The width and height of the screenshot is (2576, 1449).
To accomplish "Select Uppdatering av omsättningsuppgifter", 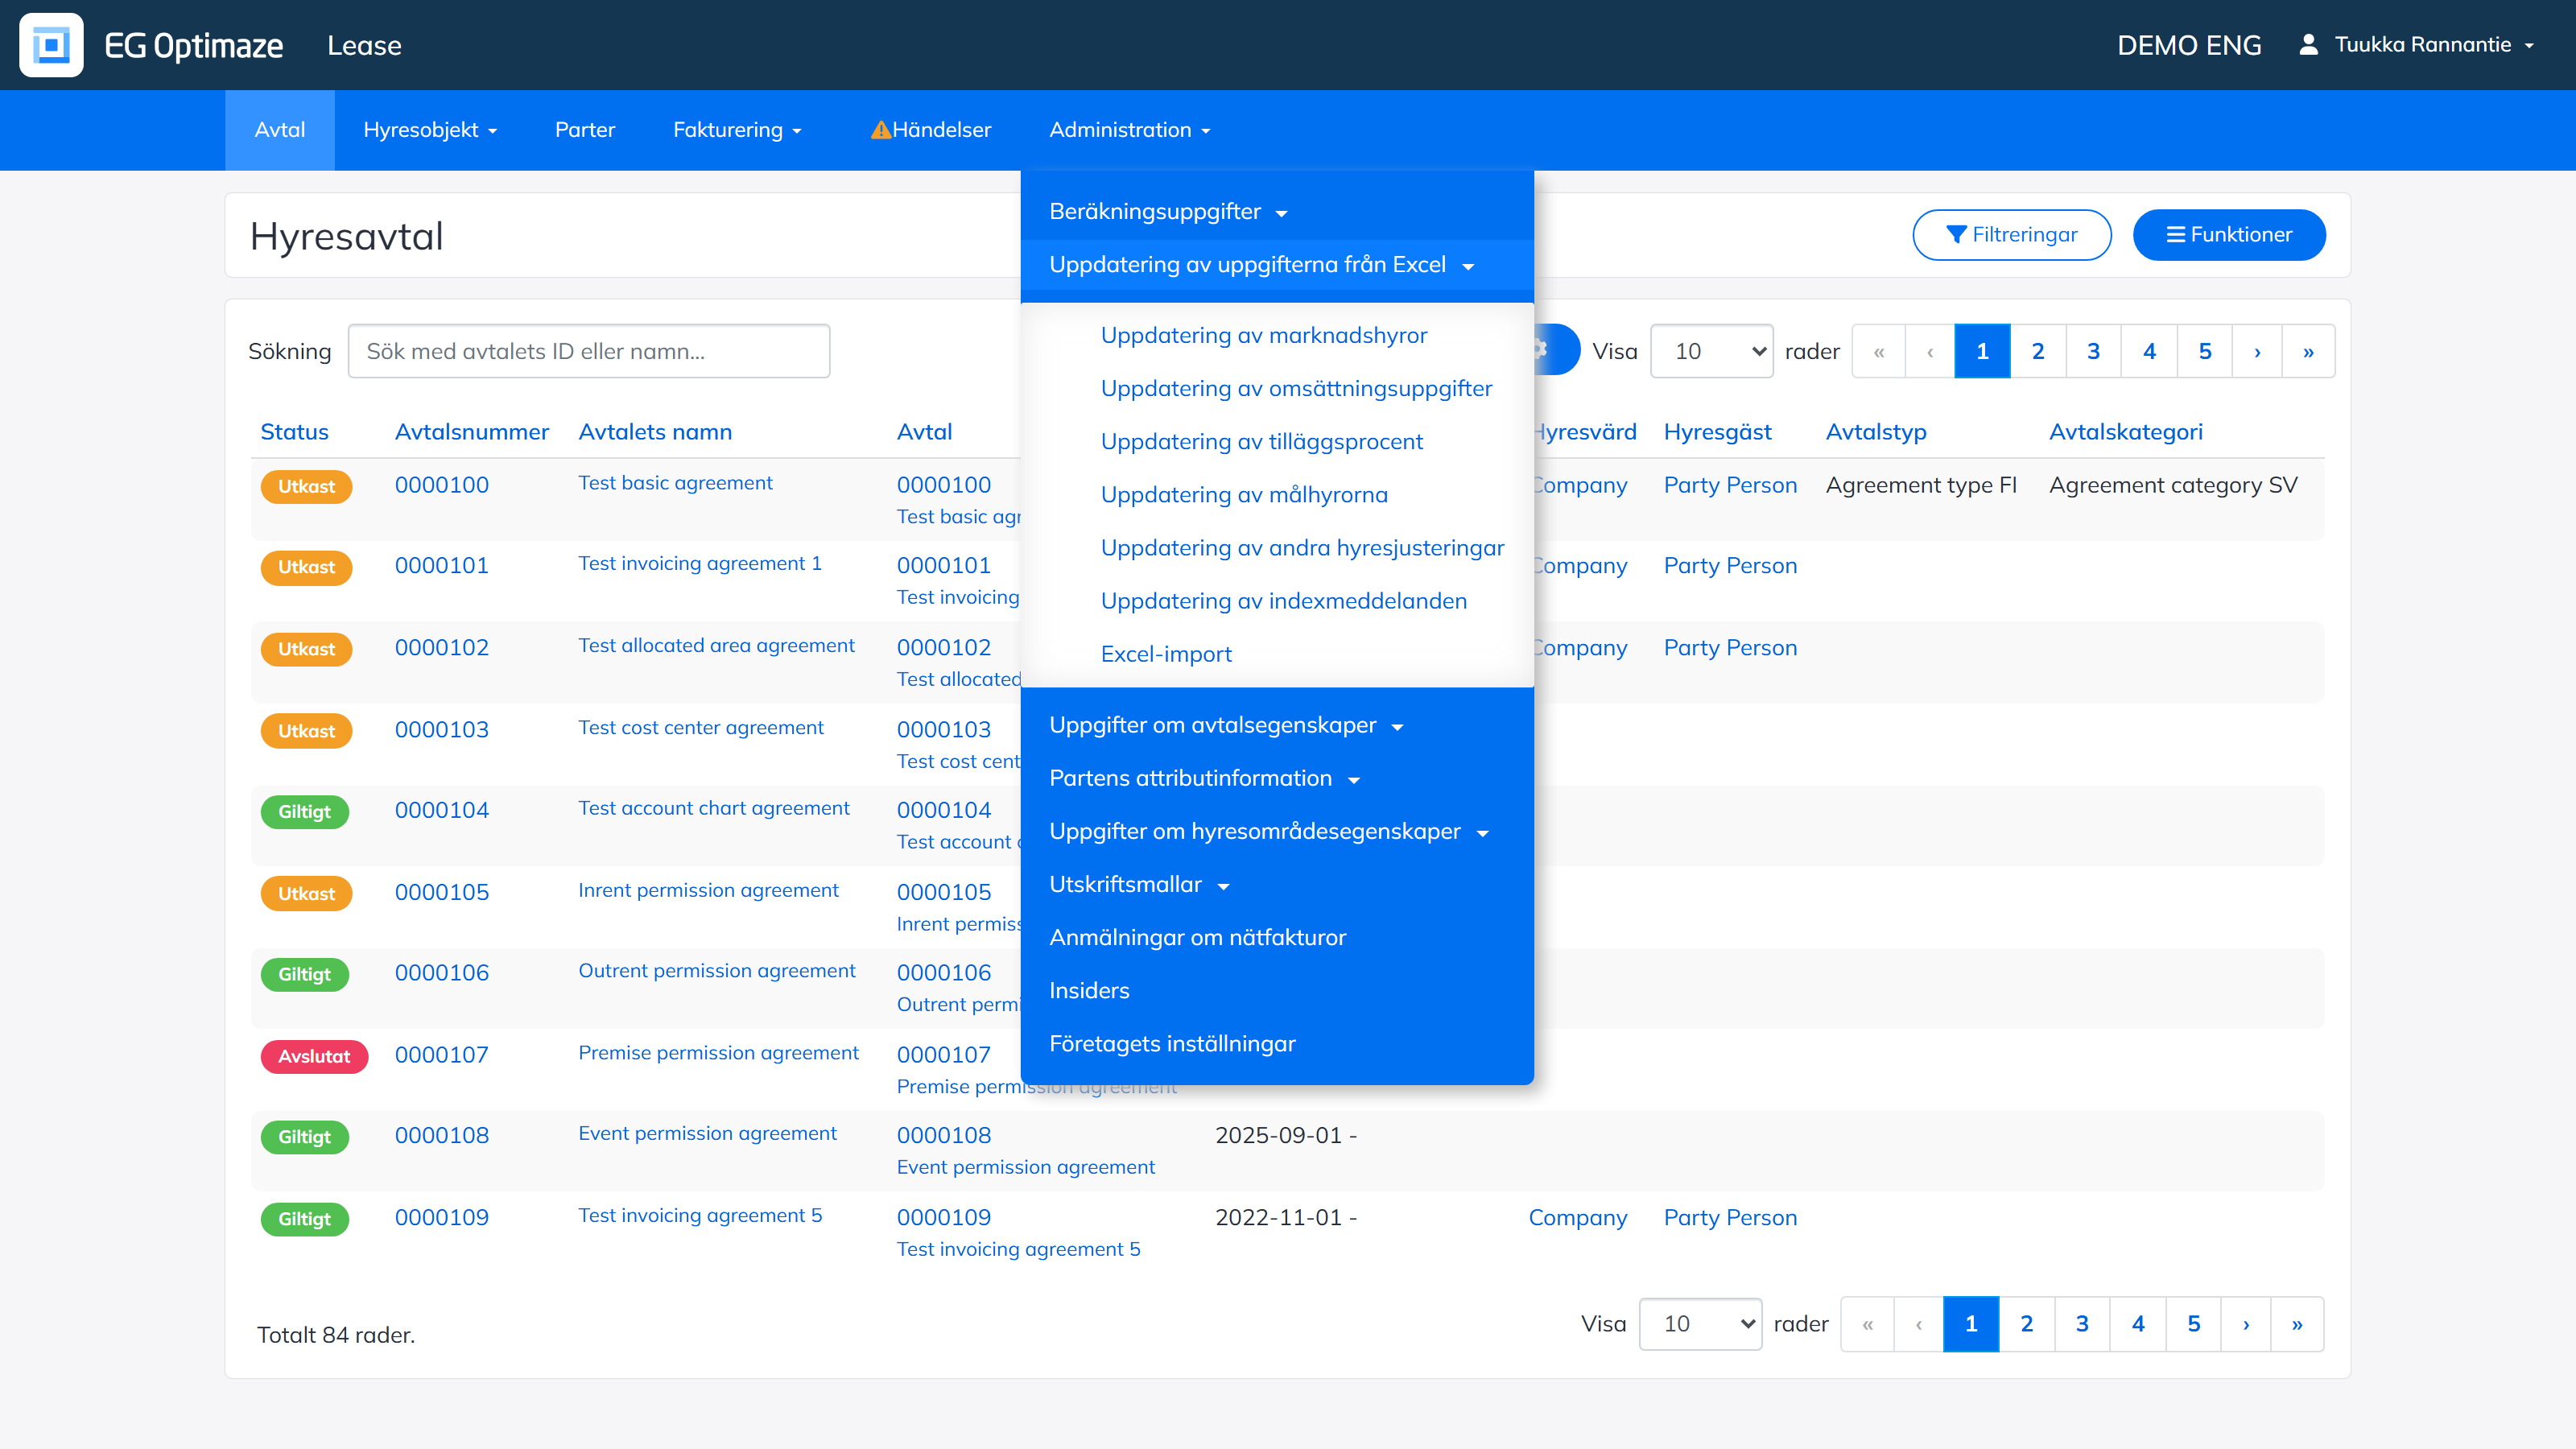I will pos(1296,389).
